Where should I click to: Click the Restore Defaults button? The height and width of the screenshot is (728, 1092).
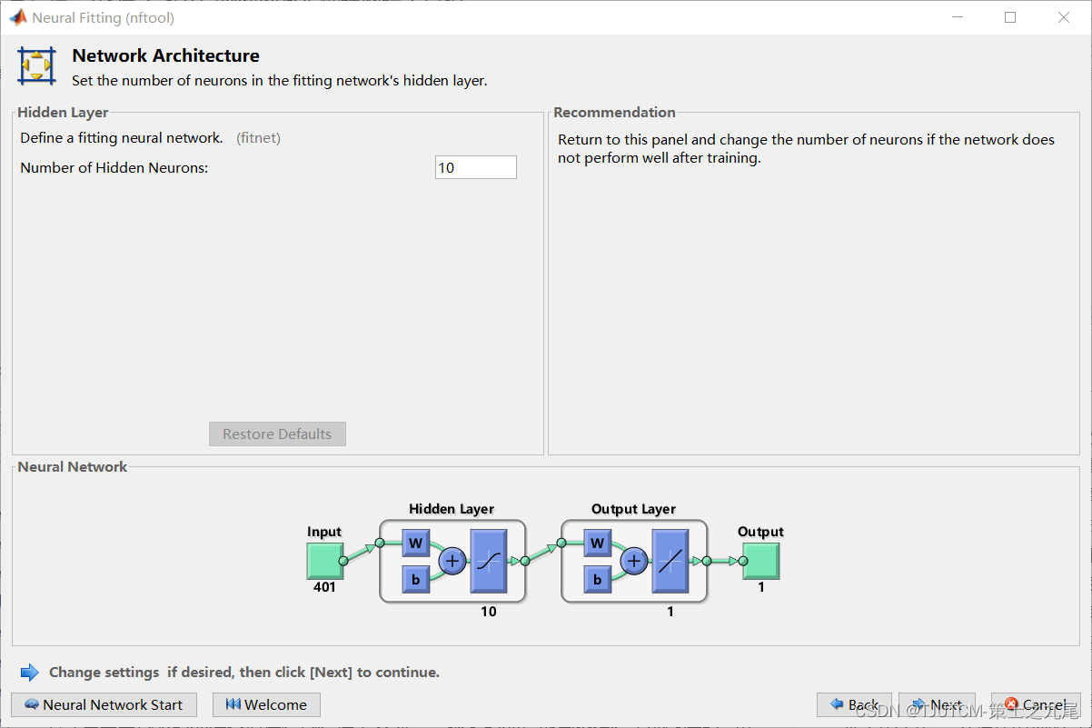(277, 434)
